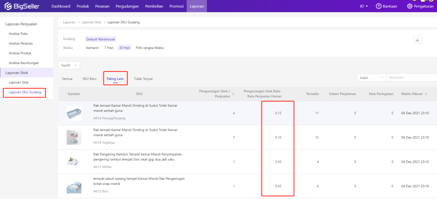
Task: Open Bantuan help icon
Action: click(x=378, y=6)
